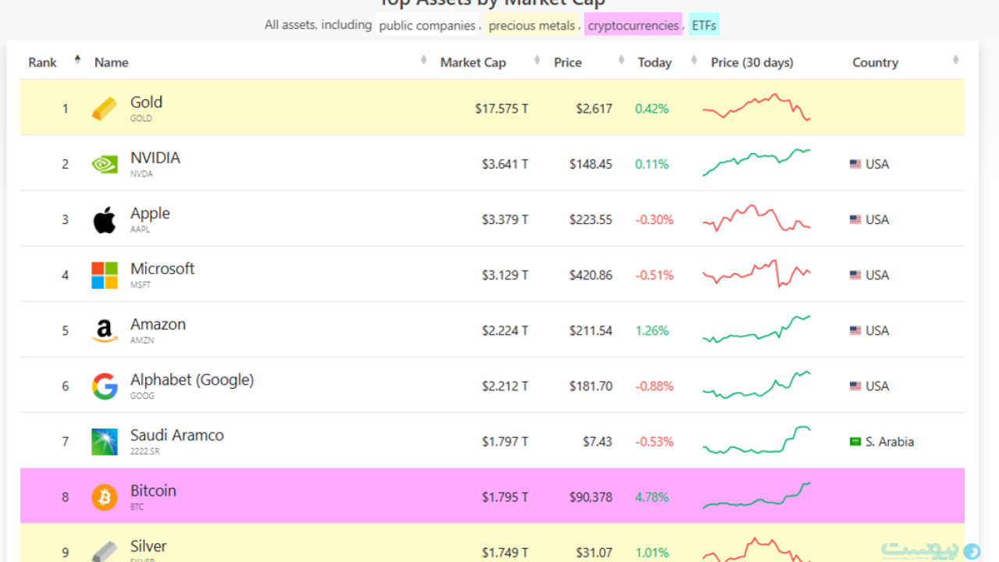Click the Google G logo icon

[x=105, y=386]
